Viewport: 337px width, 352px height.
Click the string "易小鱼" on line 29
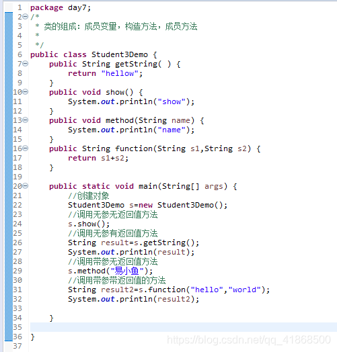pyautogui.click(x=127, y=271)
